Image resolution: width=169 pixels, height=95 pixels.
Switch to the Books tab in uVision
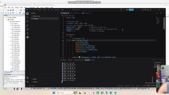(x=13, y=72)
